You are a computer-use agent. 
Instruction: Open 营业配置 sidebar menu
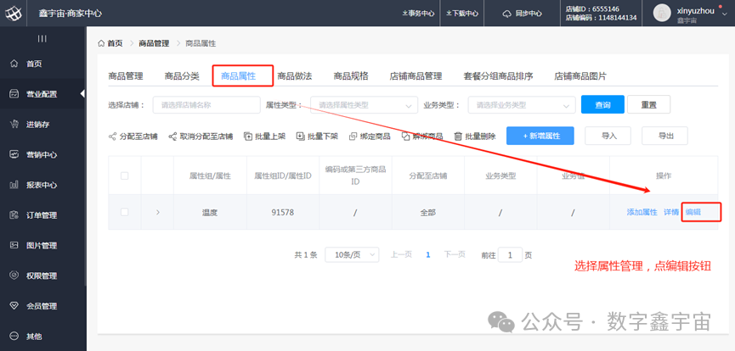42,94
